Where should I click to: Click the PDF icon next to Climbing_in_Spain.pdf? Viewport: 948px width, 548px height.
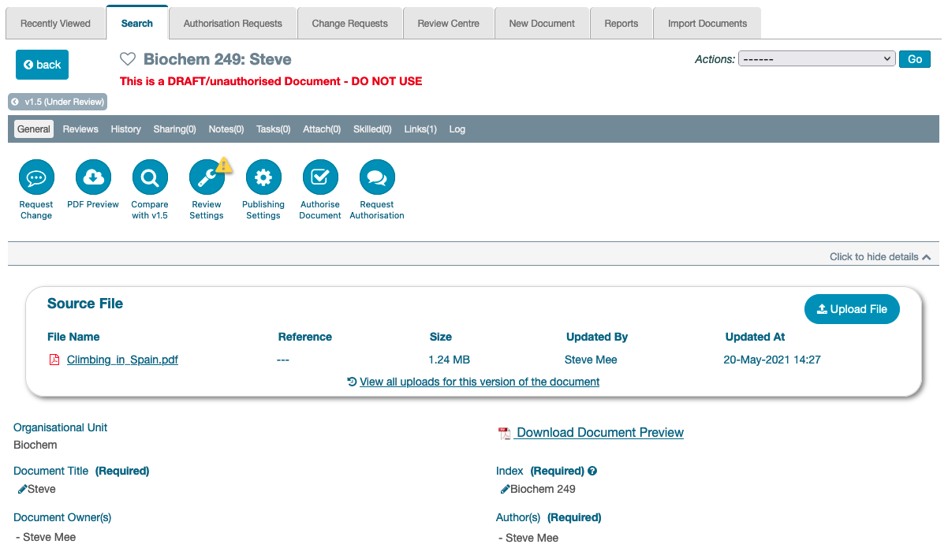pos(54,360)
